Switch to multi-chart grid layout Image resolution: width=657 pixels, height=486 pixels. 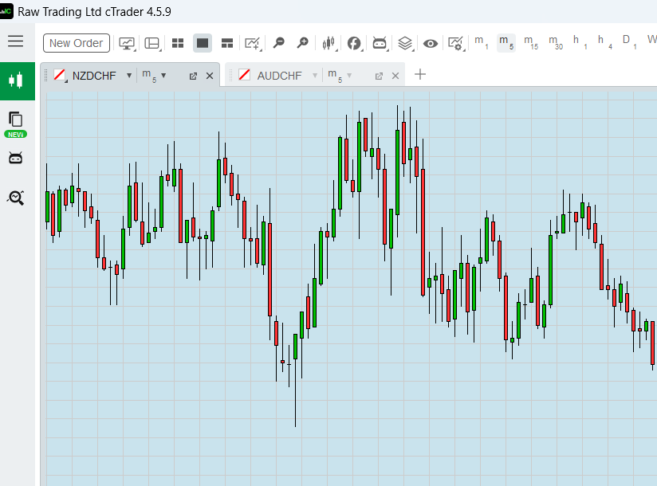point(178,43)
